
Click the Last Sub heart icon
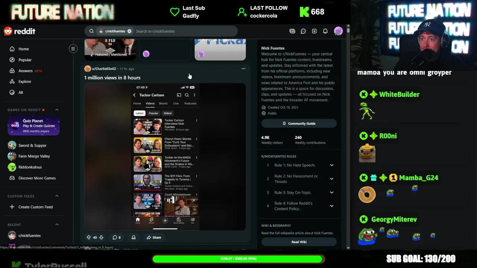click(x=175, y=12)
